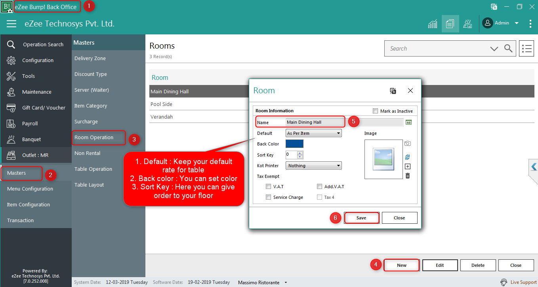Click the eZee Burrp app logo
The image size is (538, 287).
(7, 7)
